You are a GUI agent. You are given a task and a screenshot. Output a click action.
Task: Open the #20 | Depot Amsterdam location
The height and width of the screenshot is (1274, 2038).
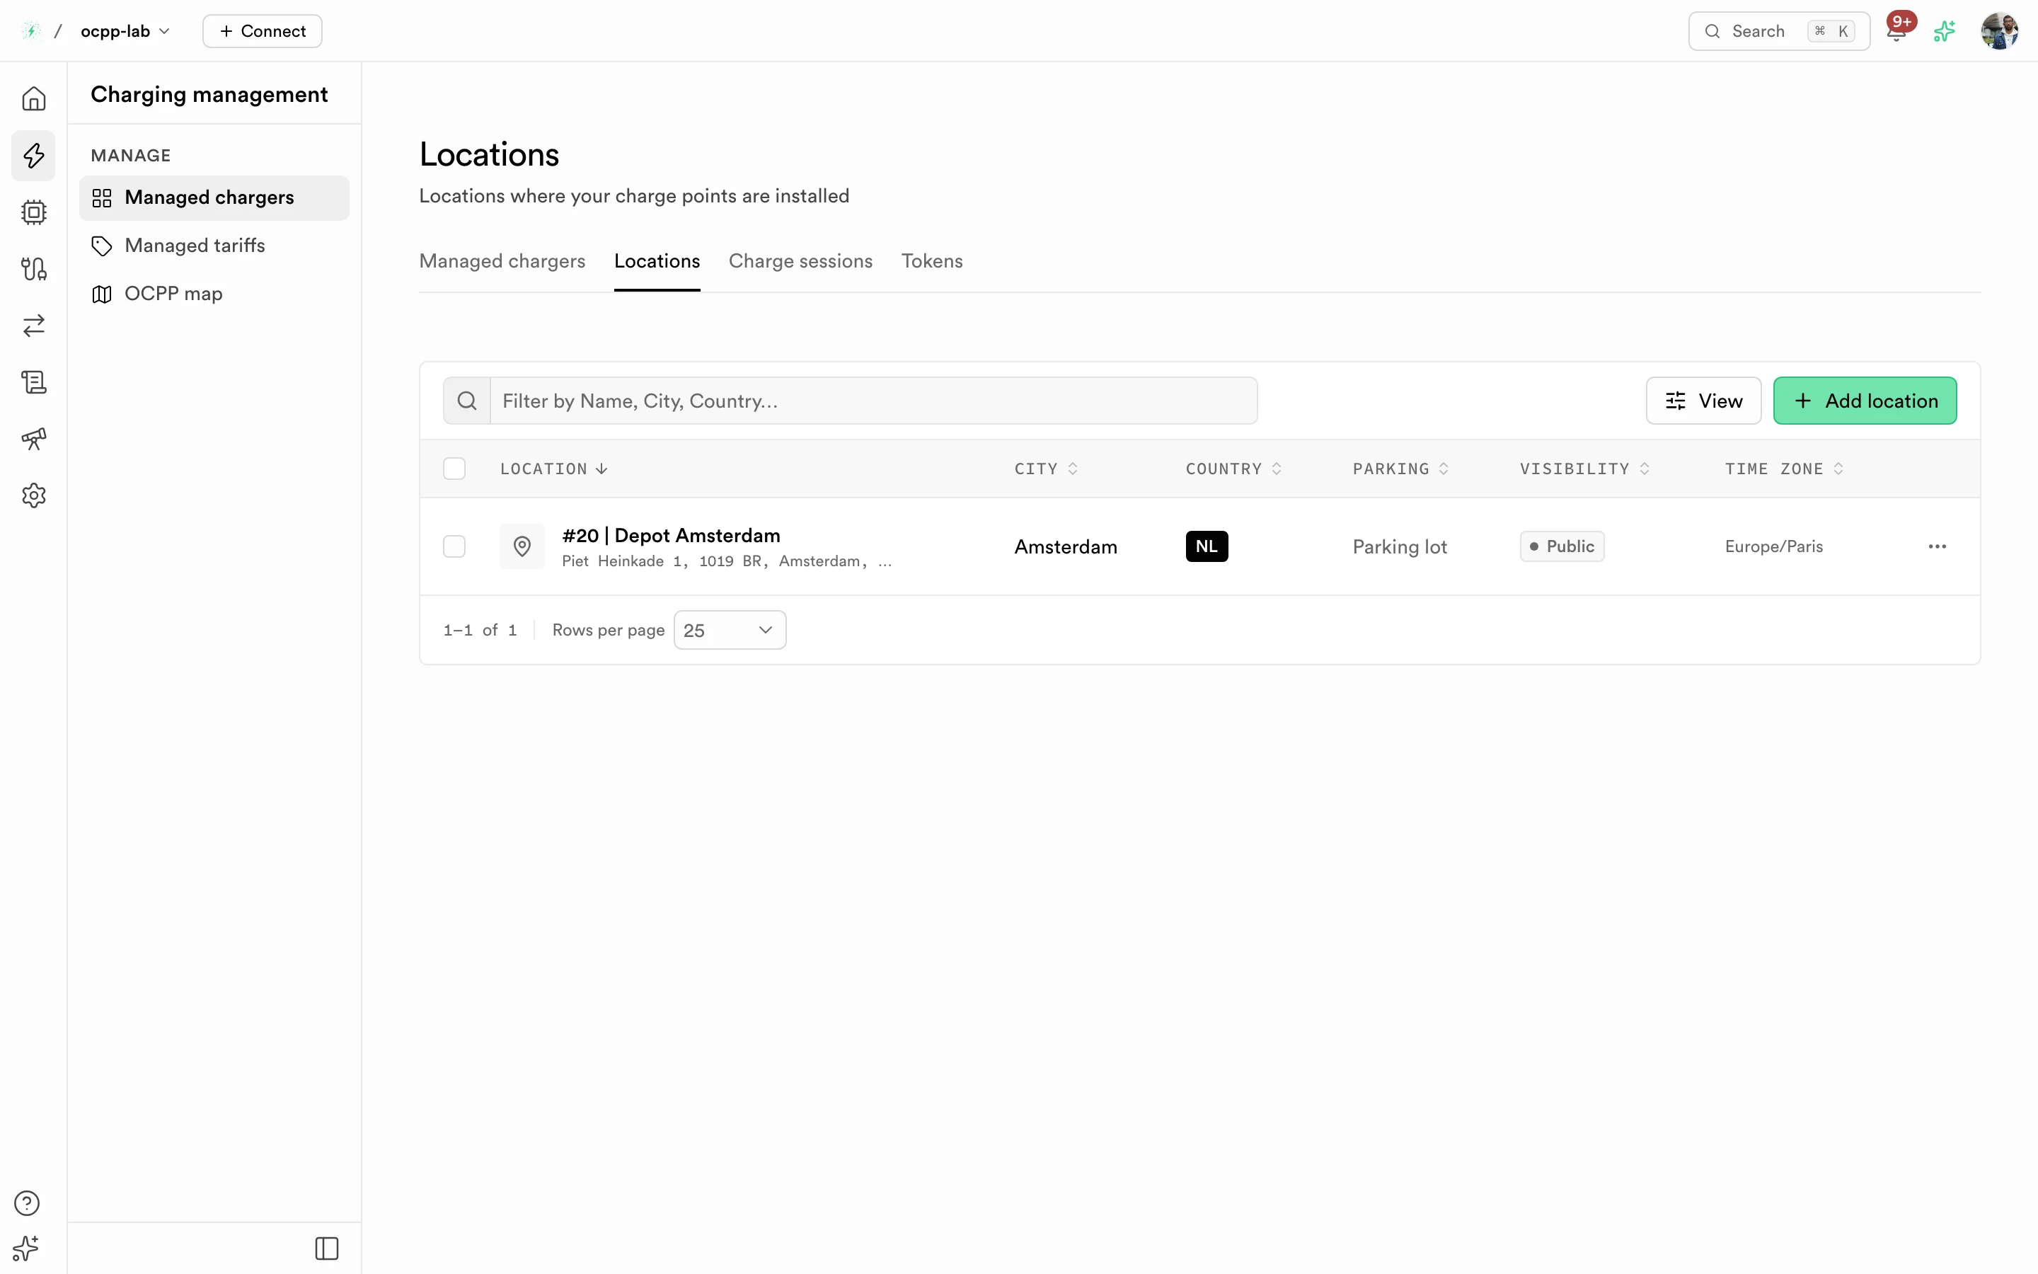click(x=671, y=536)
